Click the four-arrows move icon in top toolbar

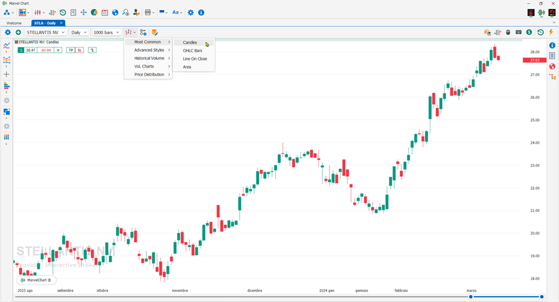point(83,12)
